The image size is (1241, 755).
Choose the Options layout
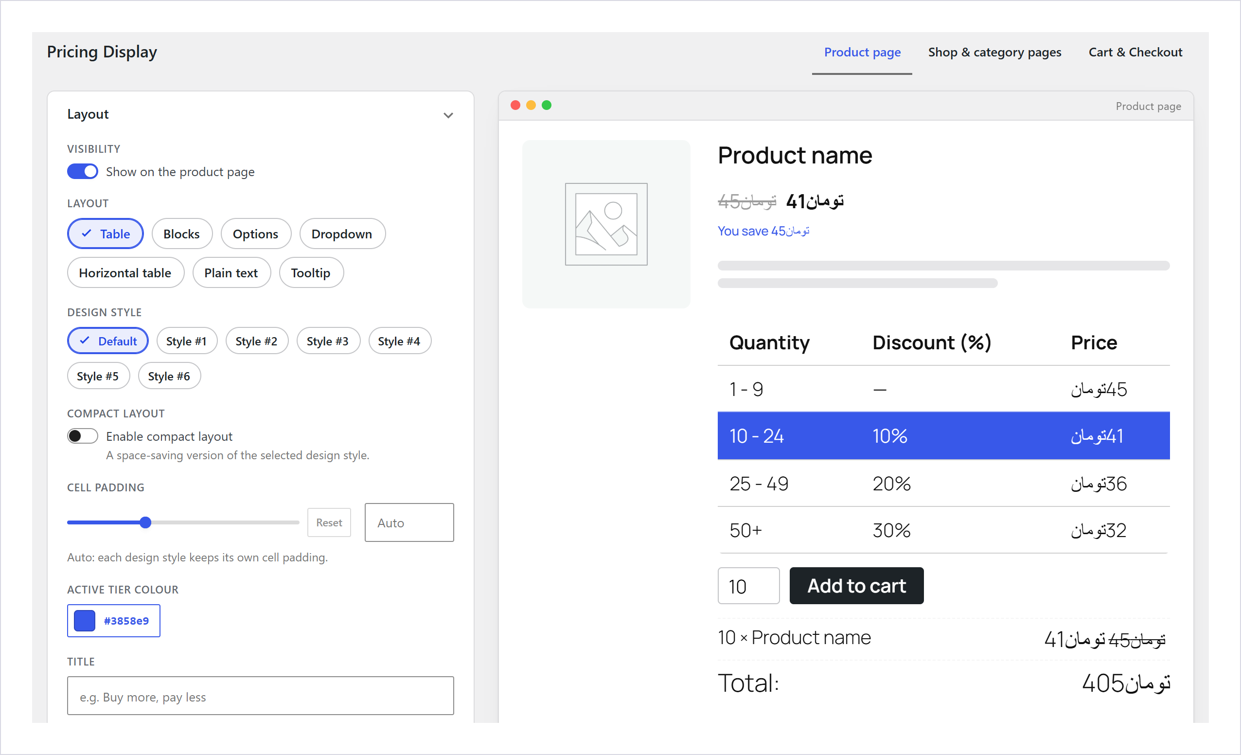pos(256,234)
